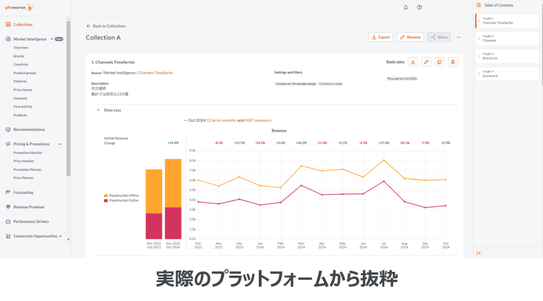Open Price Monitor in the sidebar
Image resolution: width=543 pixels, height=301 pixels.
24,161
